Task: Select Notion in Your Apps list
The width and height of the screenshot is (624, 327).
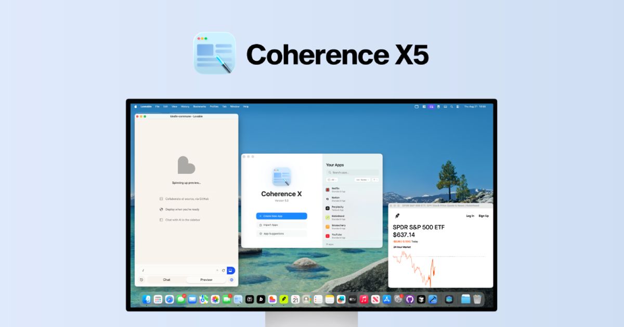Action: pyautogui.click(x=352, y=199)
